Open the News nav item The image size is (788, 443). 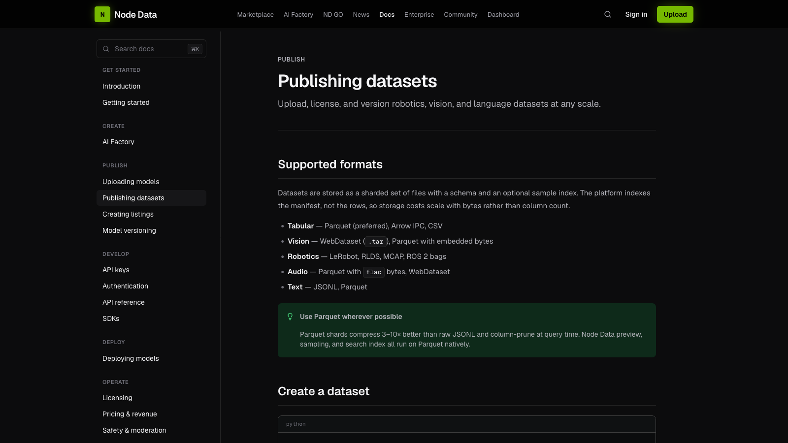(361, 14)
